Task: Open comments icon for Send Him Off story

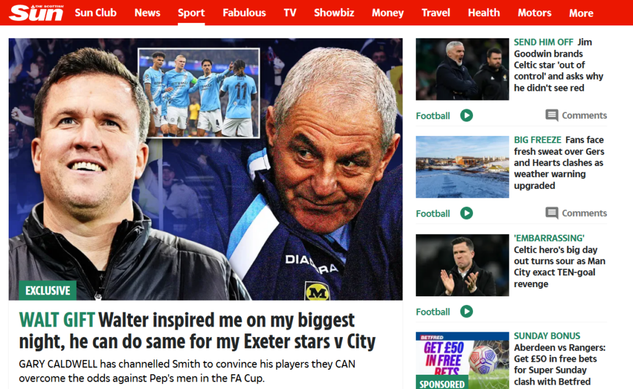Action: [551, 115]
